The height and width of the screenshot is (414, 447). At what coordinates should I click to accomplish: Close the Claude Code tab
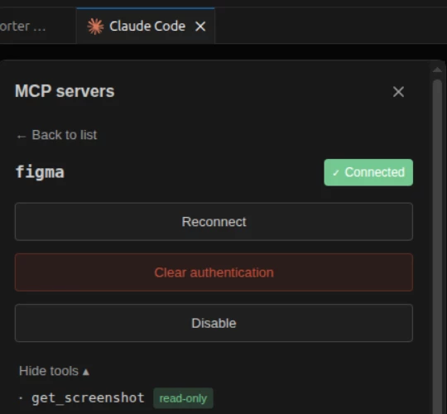coord(200,26)
